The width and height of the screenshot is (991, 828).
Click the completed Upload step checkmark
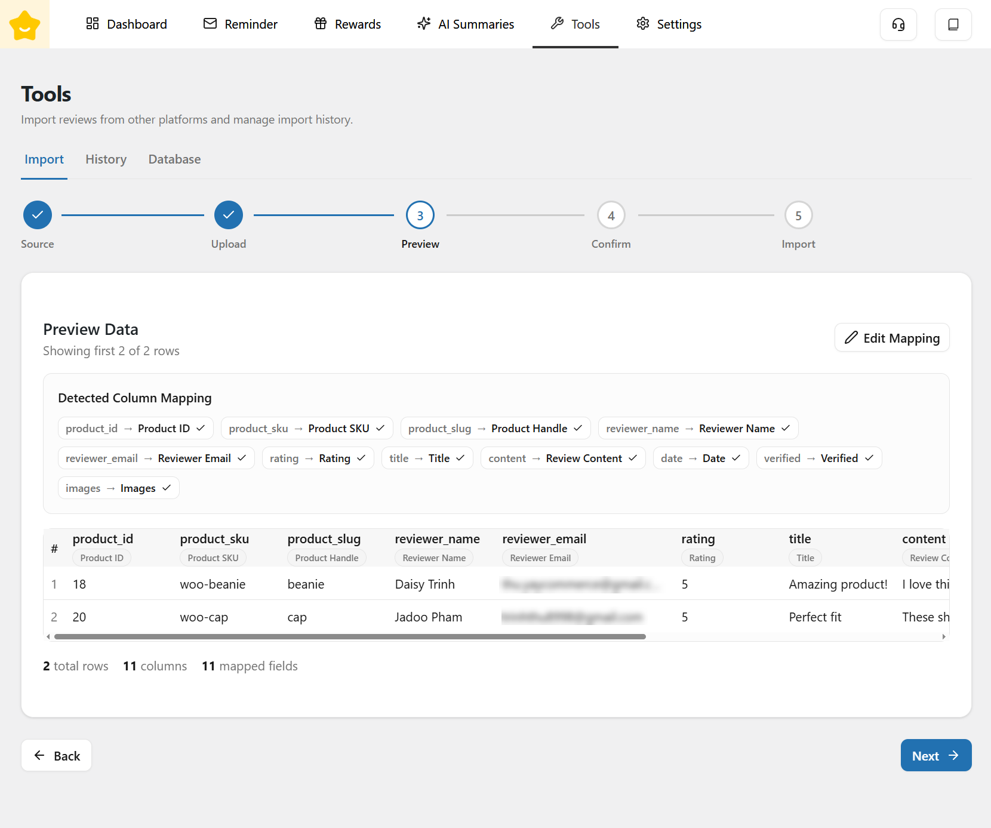point(229,215)
